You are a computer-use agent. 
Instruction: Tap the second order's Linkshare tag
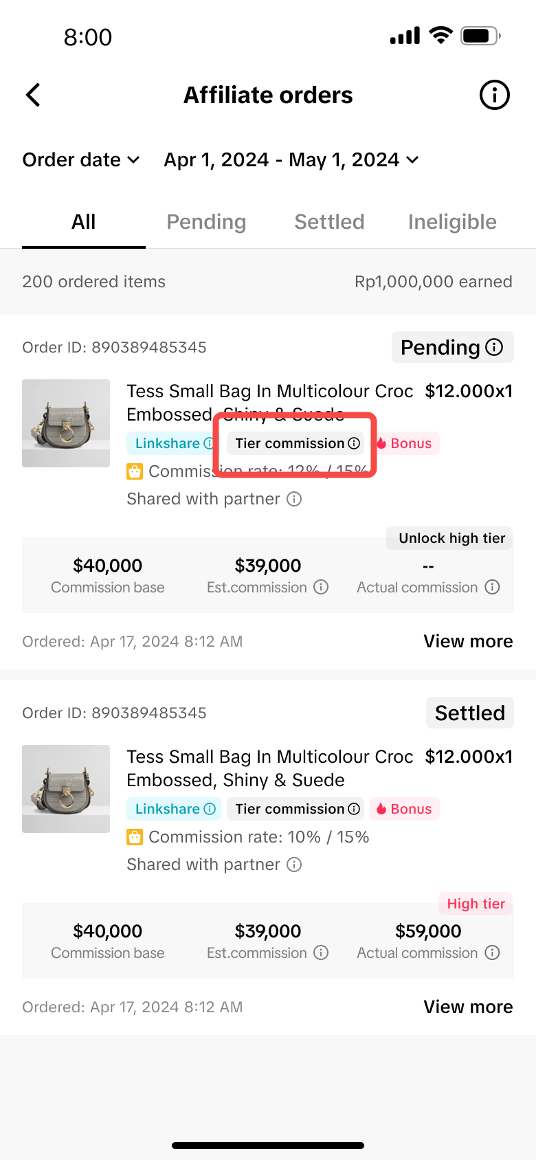point(175,809)
